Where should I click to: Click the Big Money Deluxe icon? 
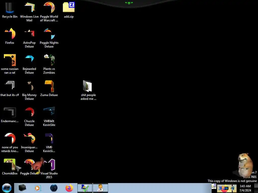click(29, 90)
